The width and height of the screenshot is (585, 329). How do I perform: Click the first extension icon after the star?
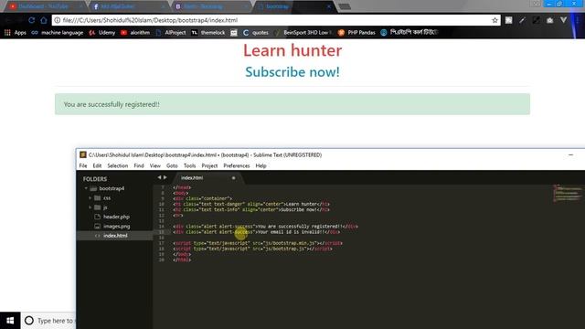click(508, 20)
